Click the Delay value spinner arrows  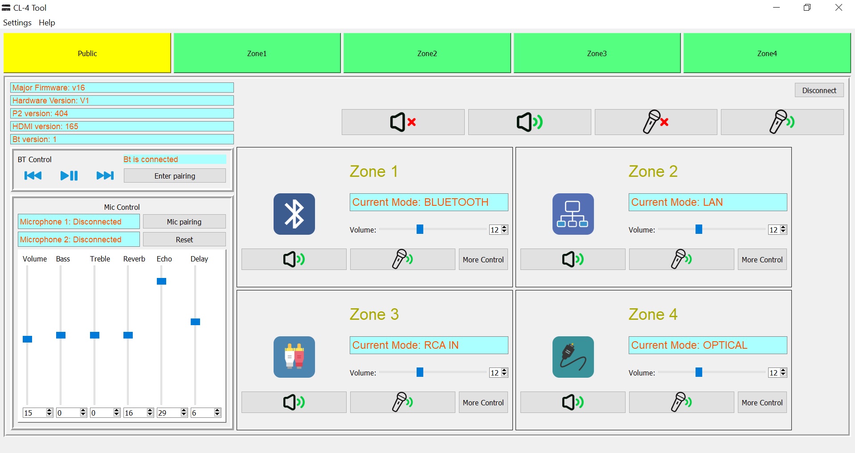coord(217,412)
